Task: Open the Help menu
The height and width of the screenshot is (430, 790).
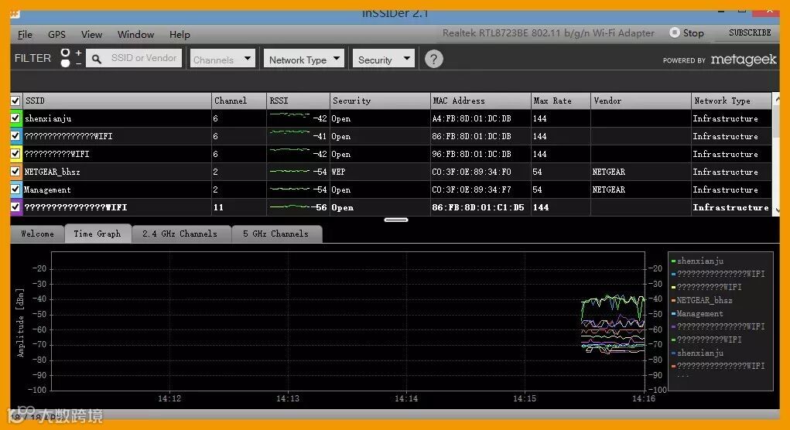Action: [x=180, y=34]
